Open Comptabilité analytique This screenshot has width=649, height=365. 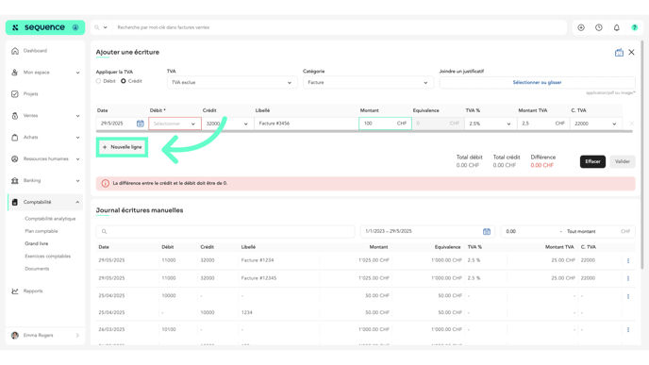point(50,219)
